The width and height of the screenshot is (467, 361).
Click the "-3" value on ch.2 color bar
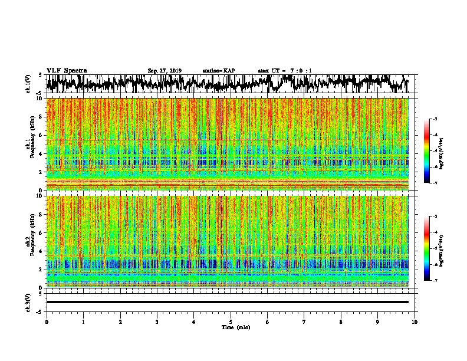pyautogui.click(x=435, y=216)
